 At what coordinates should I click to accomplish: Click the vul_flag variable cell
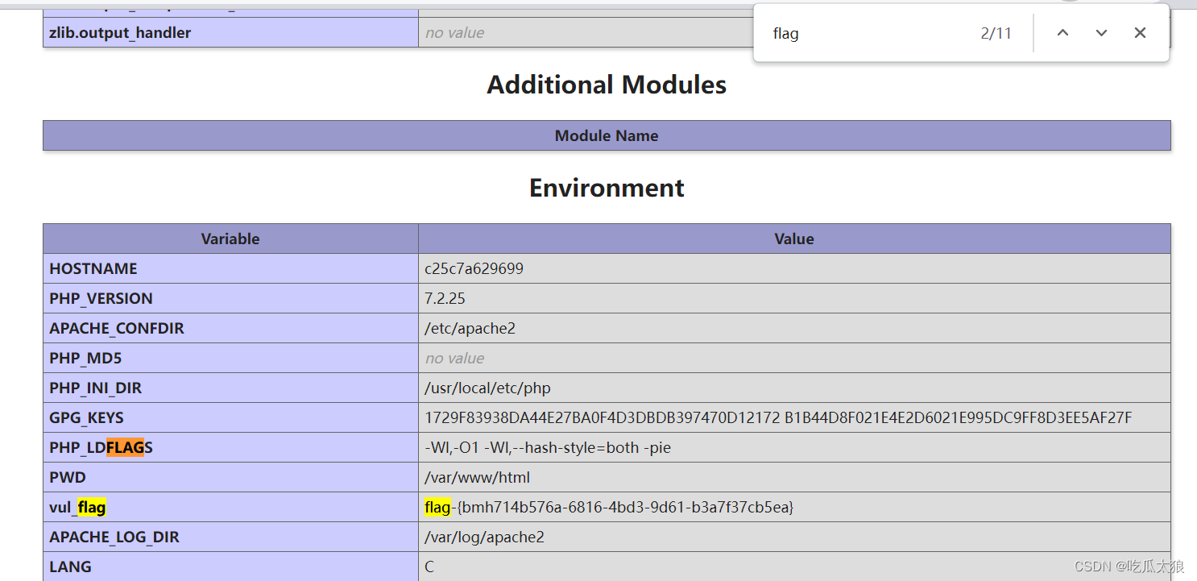(x=230, y=507)
